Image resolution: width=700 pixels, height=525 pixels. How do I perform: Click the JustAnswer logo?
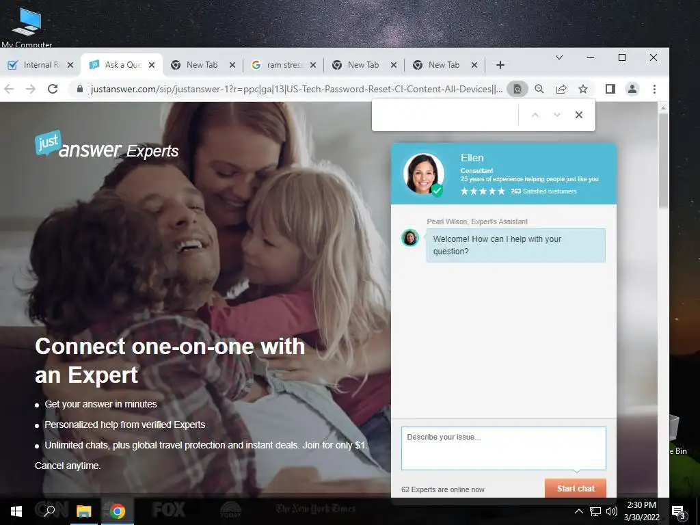coord(107,145)
